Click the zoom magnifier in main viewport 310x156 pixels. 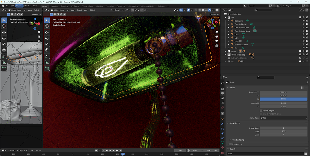coord(217,32)
